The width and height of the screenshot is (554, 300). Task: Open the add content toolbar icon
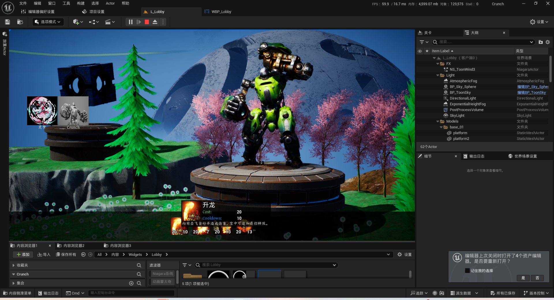click(x=78, y=22)
